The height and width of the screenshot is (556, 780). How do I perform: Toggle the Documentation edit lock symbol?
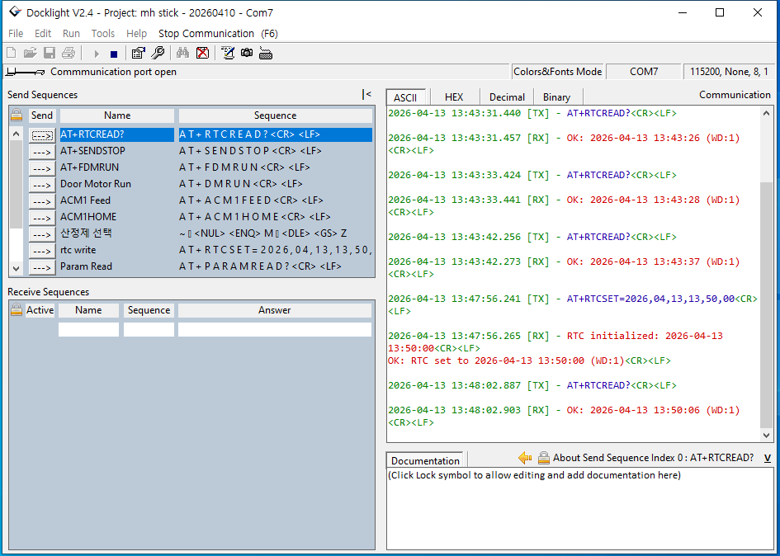(x=543, y=458)
